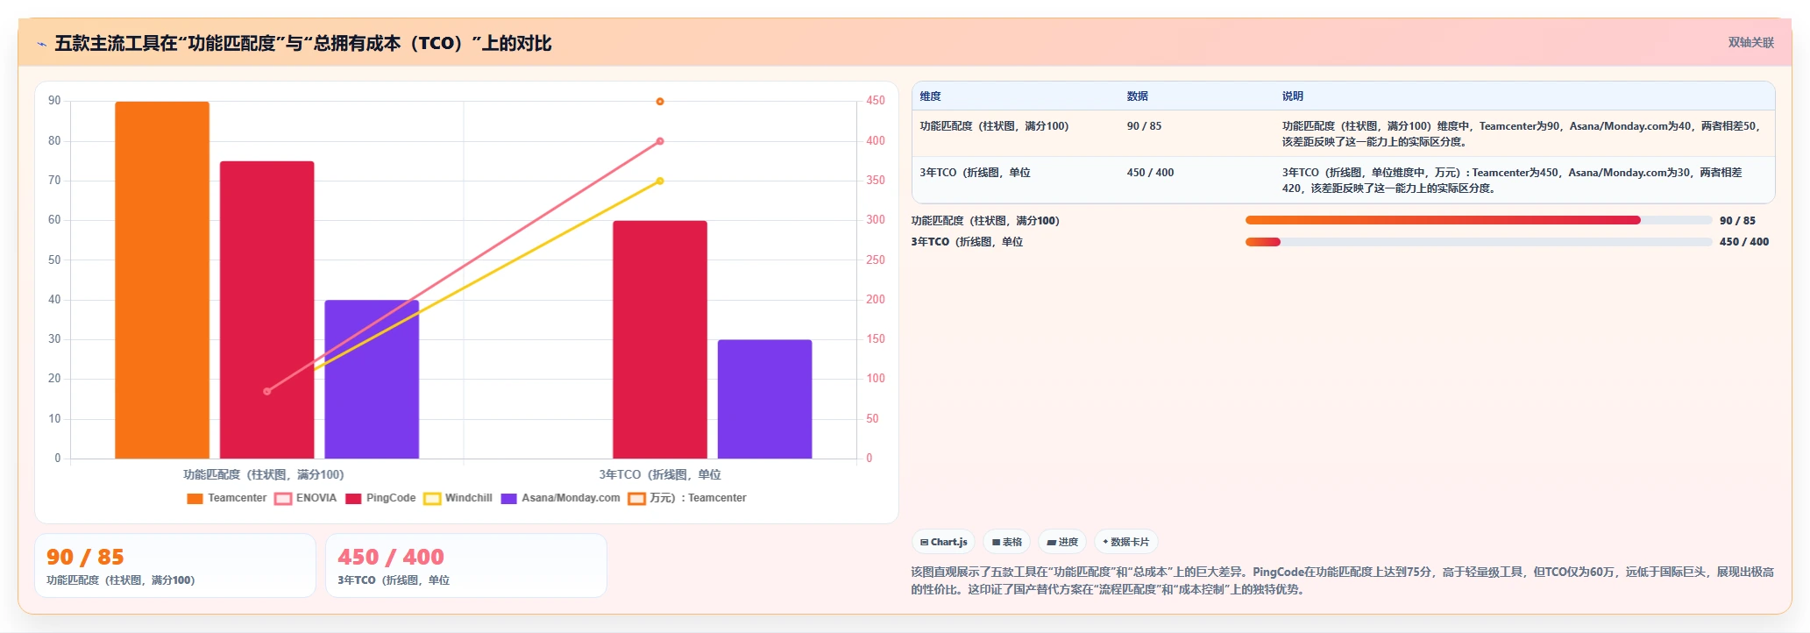
Task: Select the Chart.js chip
Action: click(x=944, y=542)
